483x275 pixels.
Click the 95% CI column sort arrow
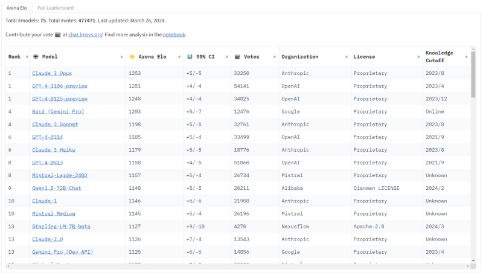tap(226, 57)
